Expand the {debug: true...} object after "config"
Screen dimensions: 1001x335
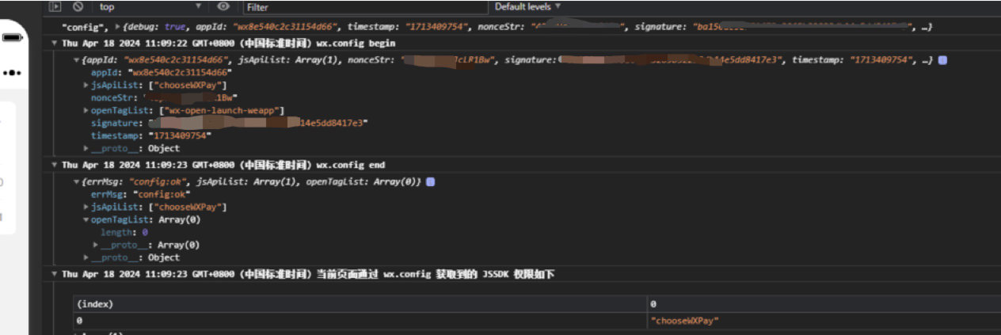tap(119, 27)
